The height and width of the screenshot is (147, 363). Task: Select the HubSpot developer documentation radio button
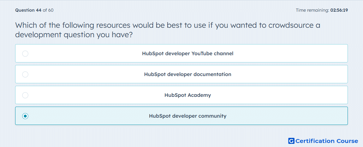pos(25,74)
